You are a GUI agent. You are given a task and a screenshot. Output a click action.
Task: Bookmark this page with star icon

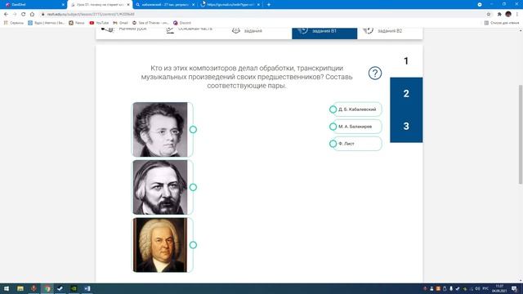pos(489,15)
